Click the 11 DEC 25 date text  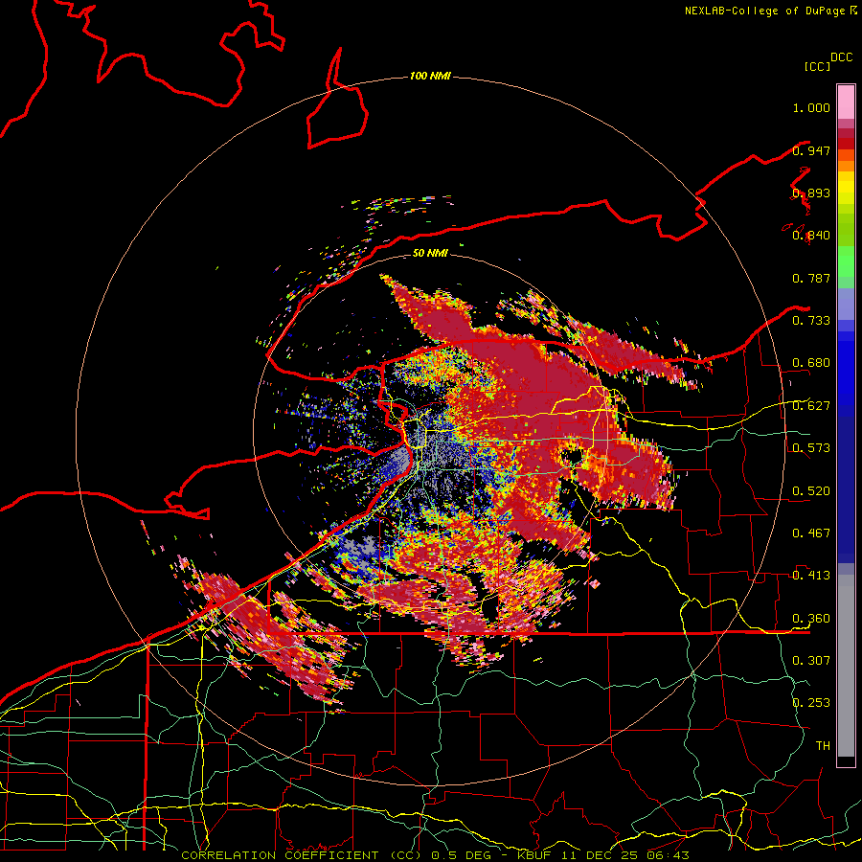(x=600, y=855)
